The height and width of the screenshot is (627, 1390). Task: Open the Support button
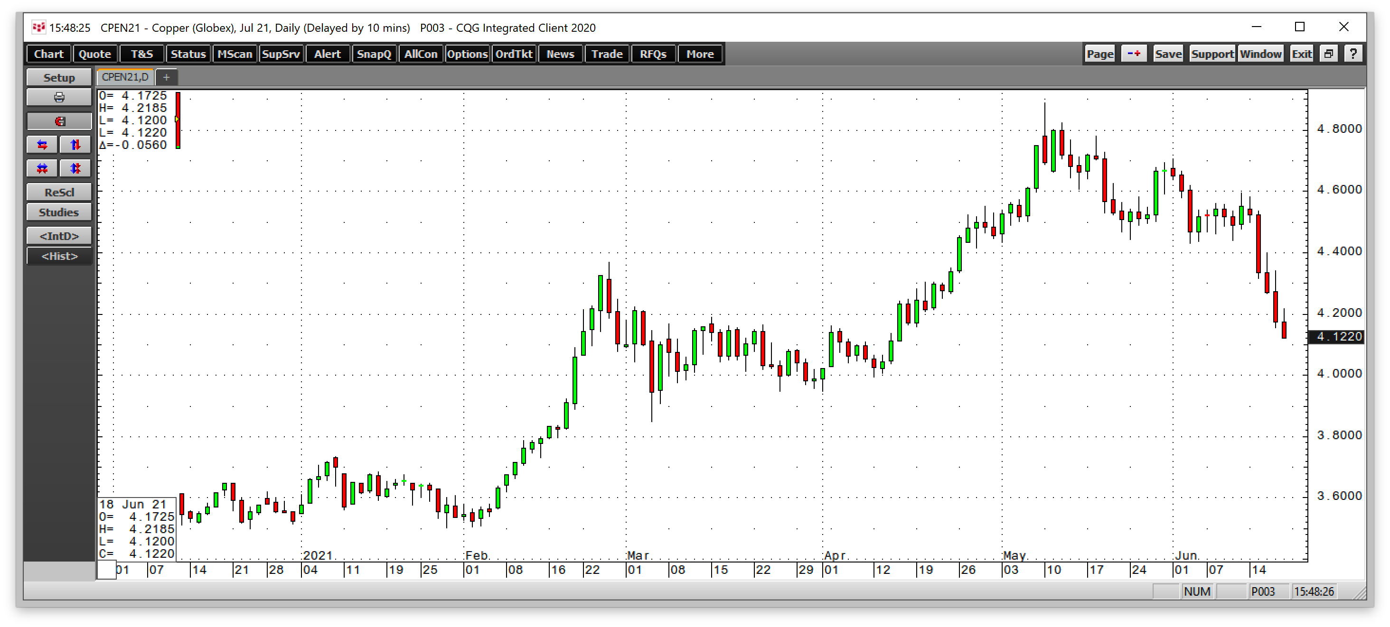click(1212, 54)
